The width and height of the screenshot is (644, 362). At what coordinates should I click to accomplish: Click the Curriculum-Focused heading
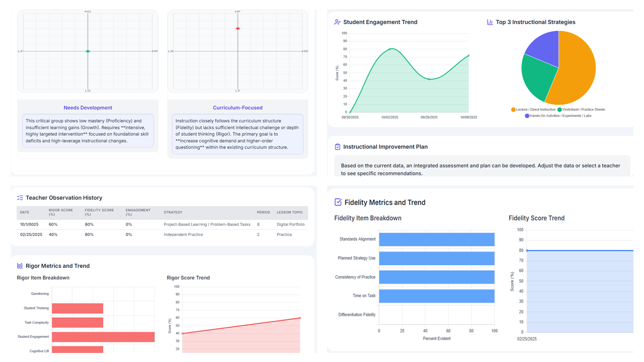(x=237, y=108)
